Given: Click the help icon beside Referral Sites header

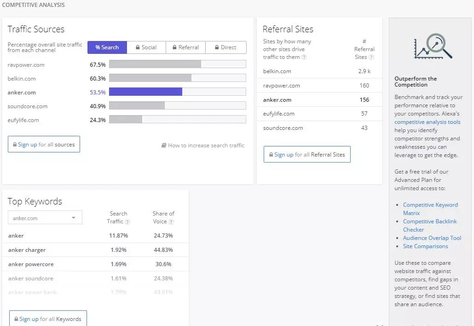Looking at the screenshot, I should (x=371, y=58).
